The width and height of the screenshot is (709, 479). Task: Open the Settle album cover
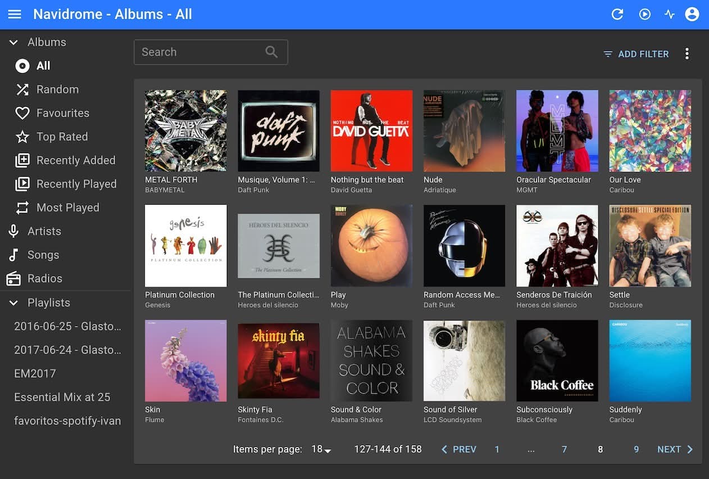[x=650, y=246]
